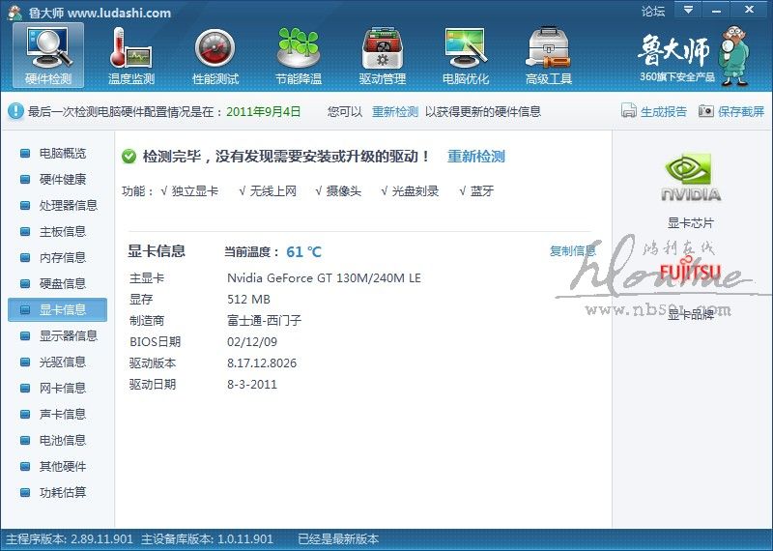Screen dimensions: 773x551
Task: Open 性能测试 performance test gauge icon
Action: click(x=215, y=55)
